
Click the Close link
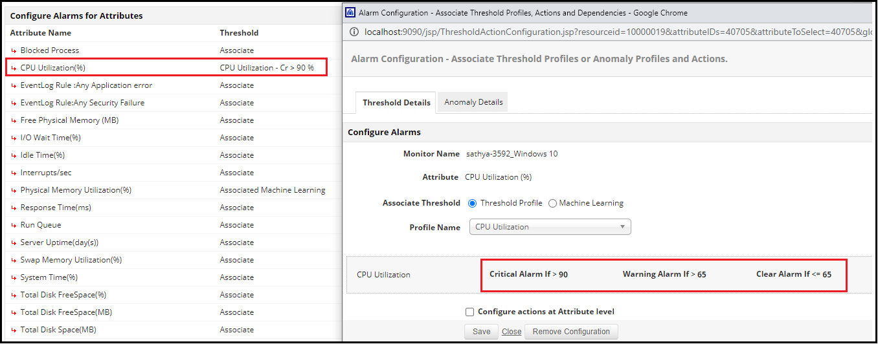click(x=512, y=332)
